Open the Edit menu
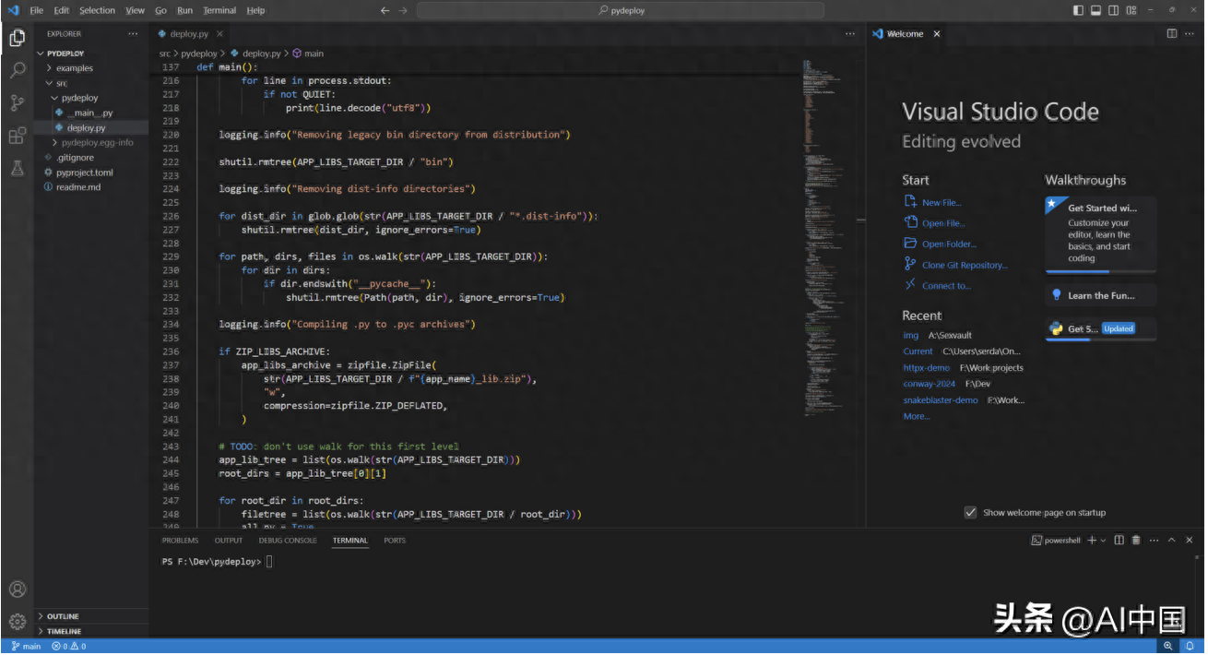The width and height of the screenshot is (1208, 655). tap(62, 10)
